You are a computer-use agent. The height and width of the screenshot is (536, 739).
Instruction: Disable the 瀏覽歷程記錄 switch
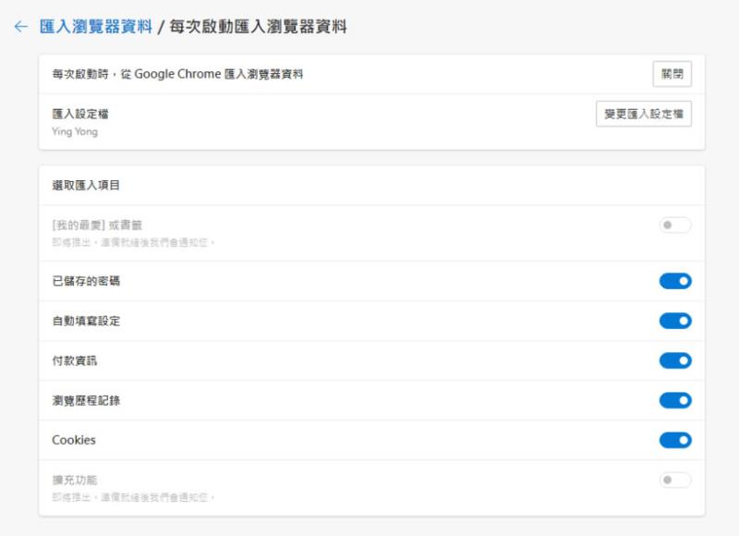point(675,401)
